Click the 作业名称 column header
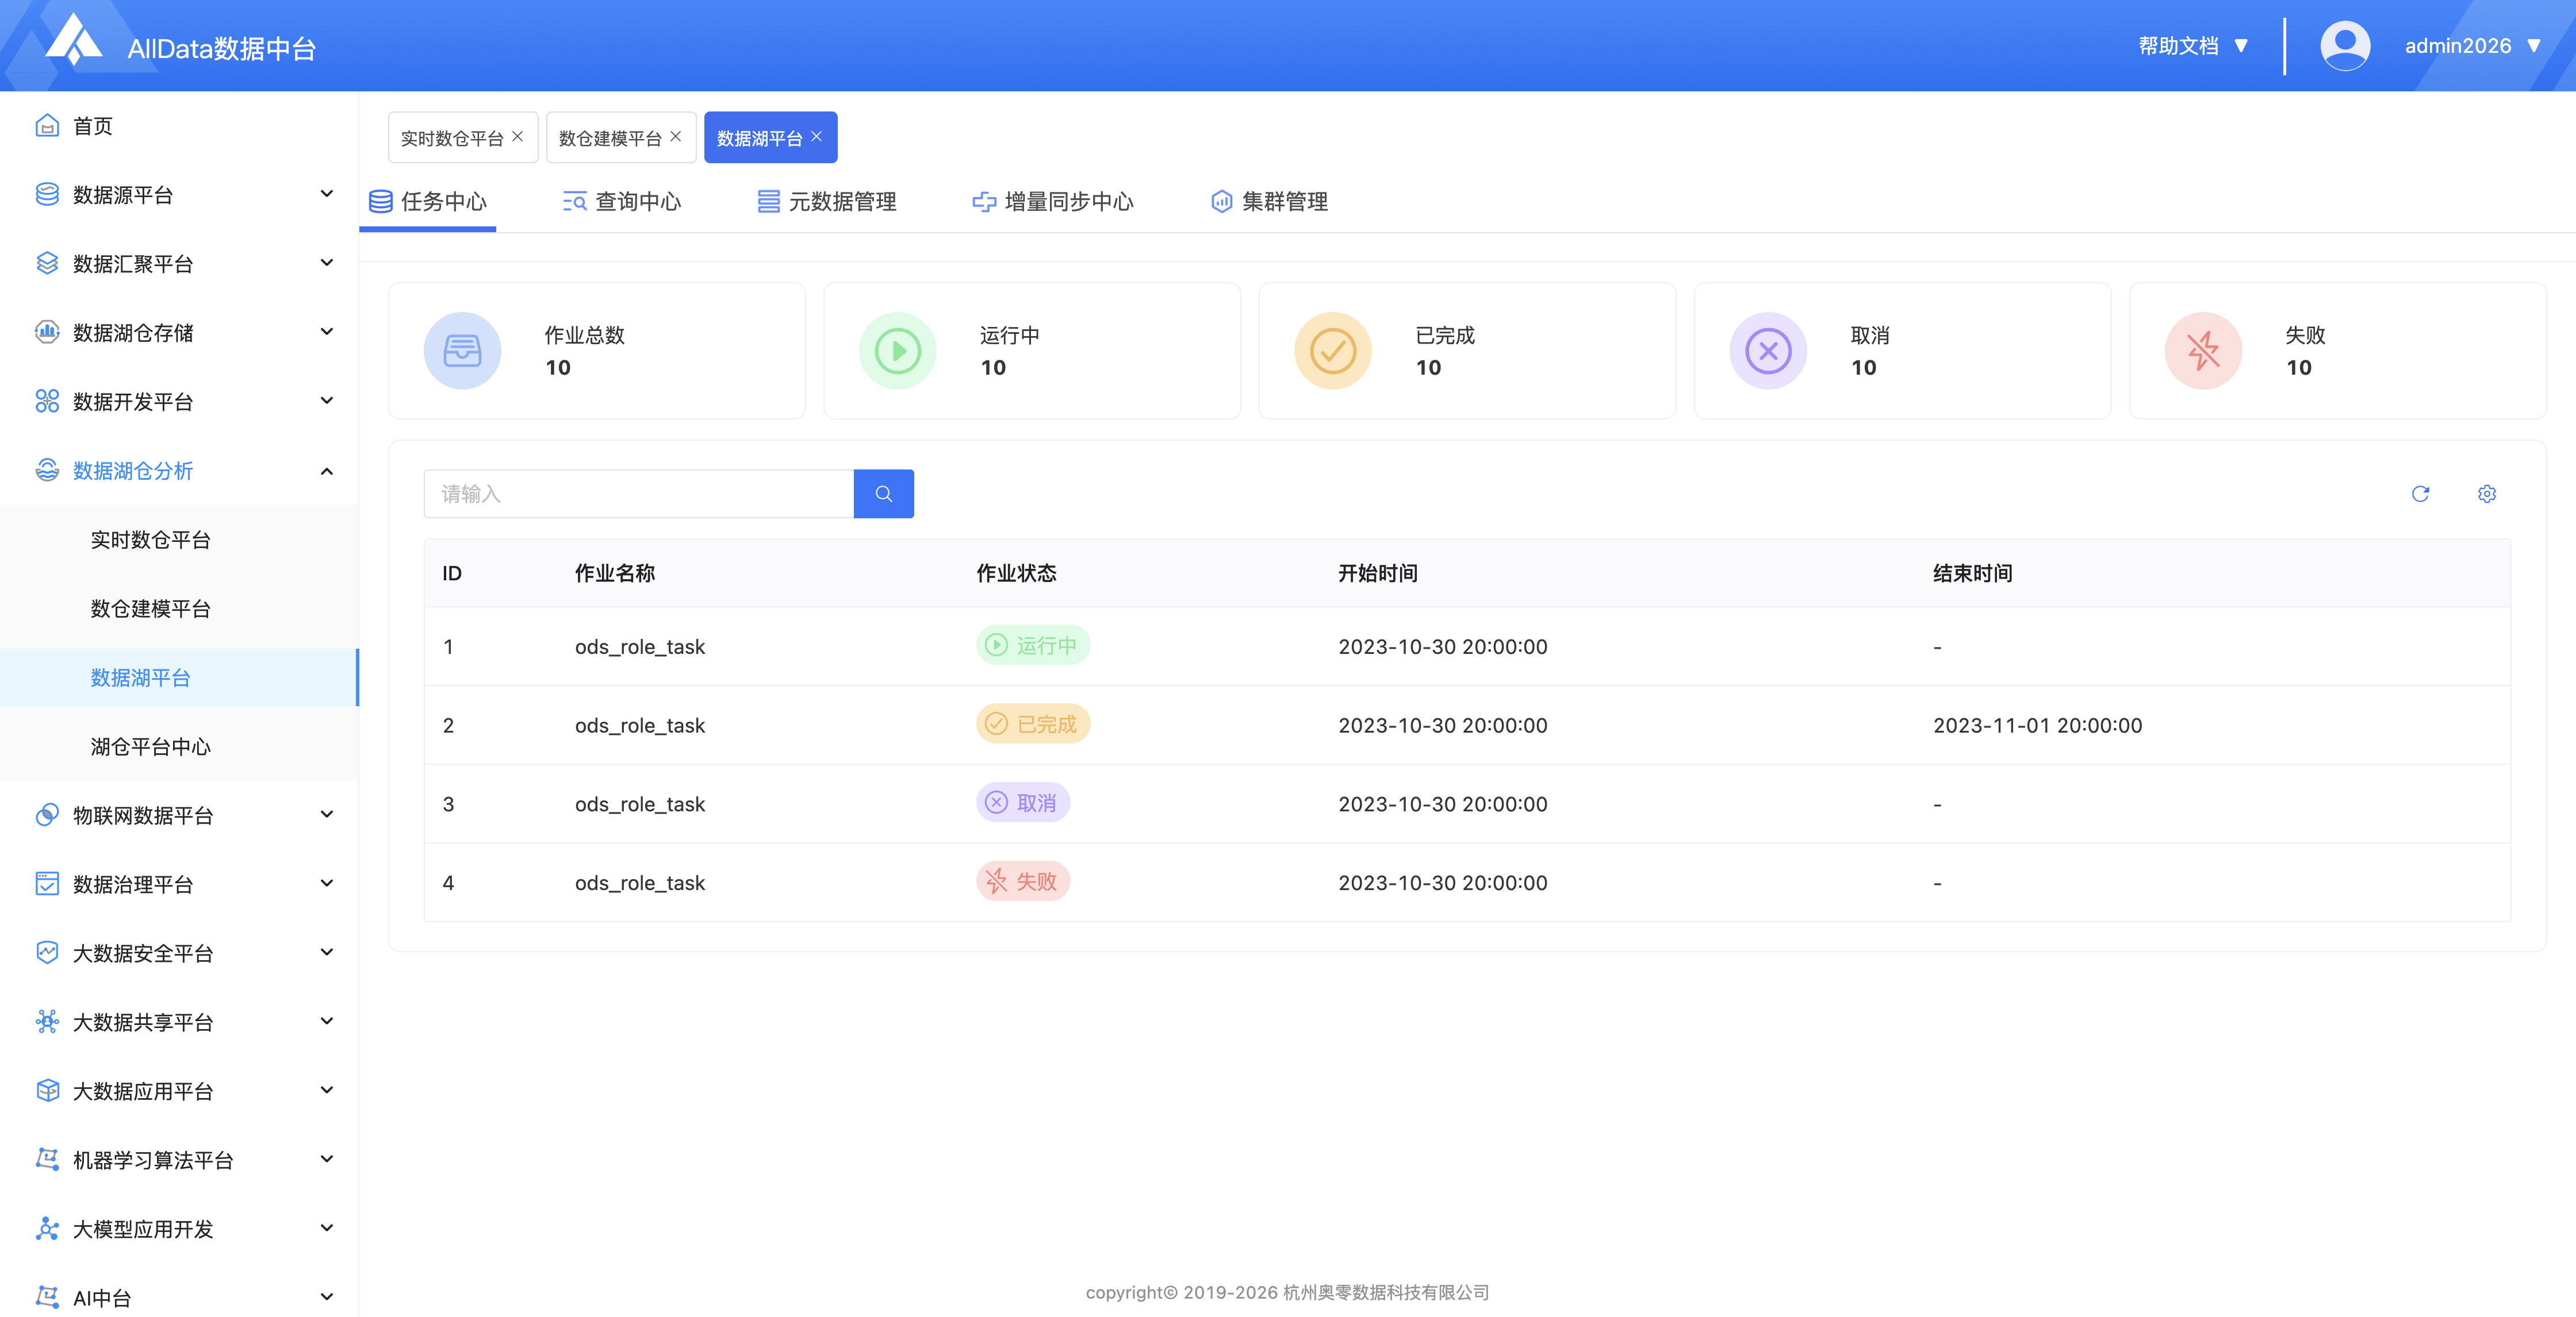2576x1317 pixels. 615,573
